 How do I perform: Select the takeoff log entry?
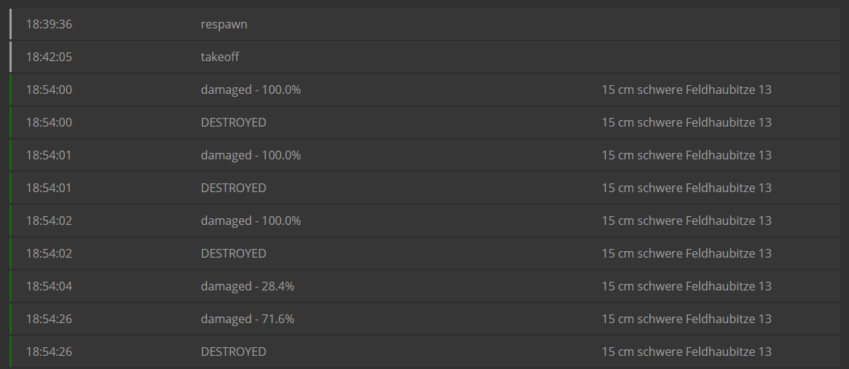[x=219, y=57]
